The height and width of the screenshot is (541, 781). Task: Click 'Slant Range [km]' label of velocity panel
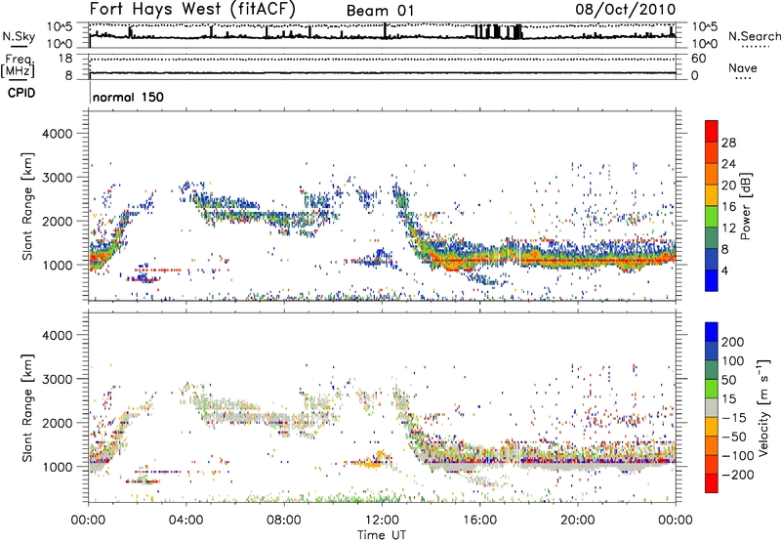point(27,407)
